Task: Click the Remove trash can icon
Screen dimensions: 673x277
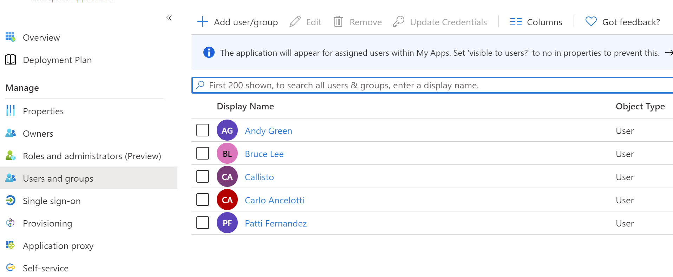Action: (338, 22)
